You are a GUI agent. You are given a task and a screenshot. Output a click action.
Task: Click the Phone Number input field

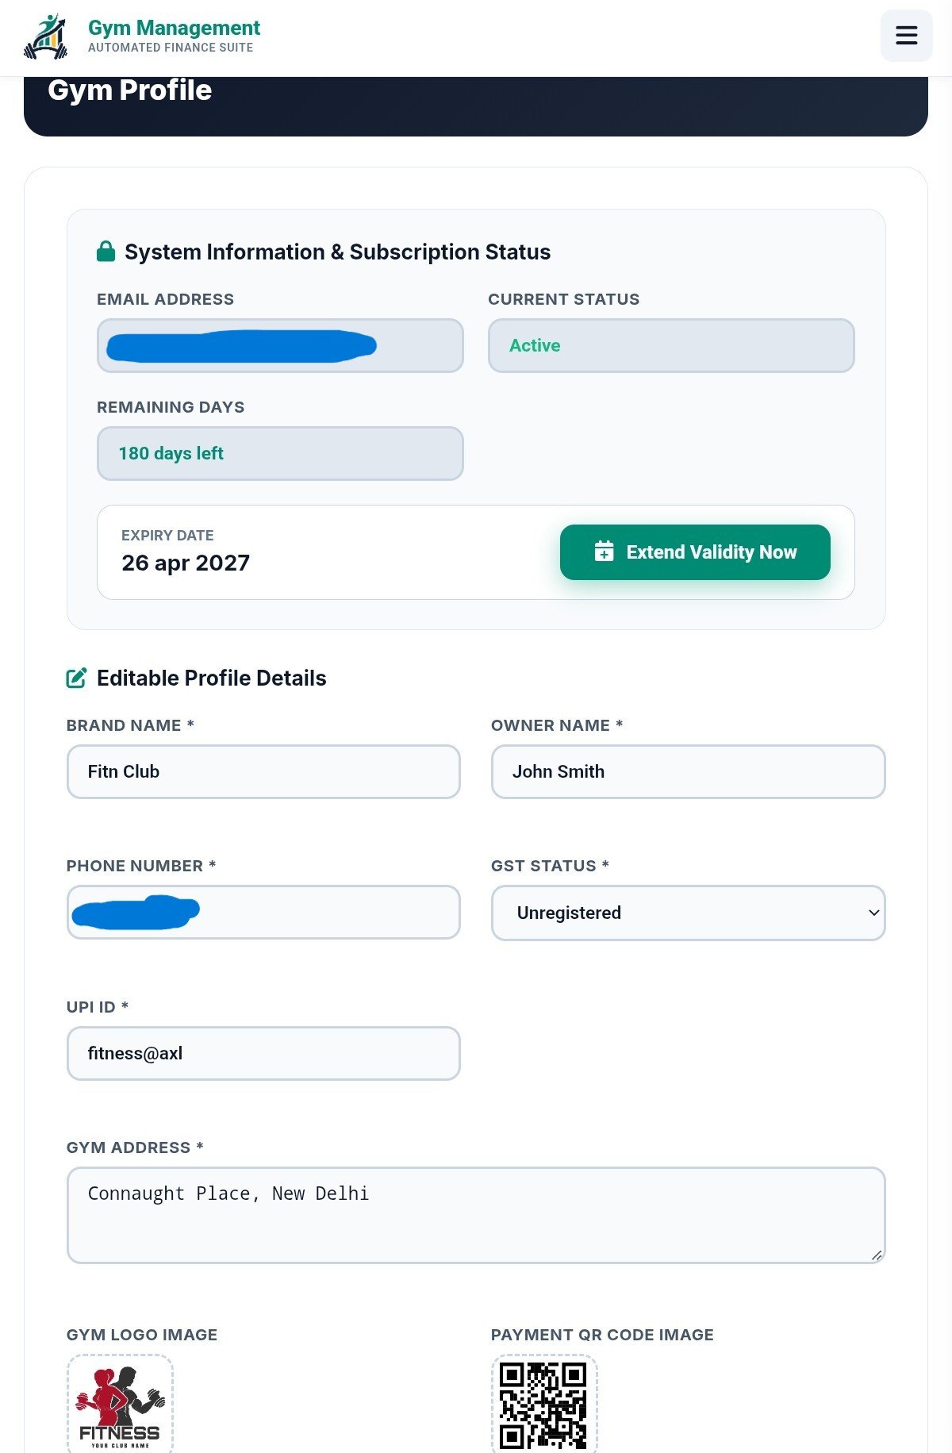point(263,913)
